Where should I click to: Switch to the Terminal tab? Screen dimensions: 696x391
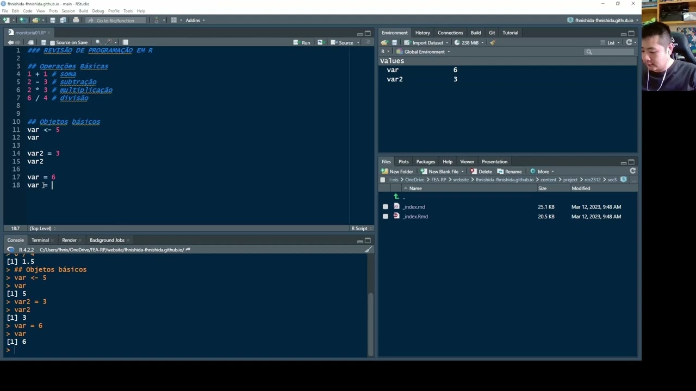pyautogui.click(x=40, y=240)
